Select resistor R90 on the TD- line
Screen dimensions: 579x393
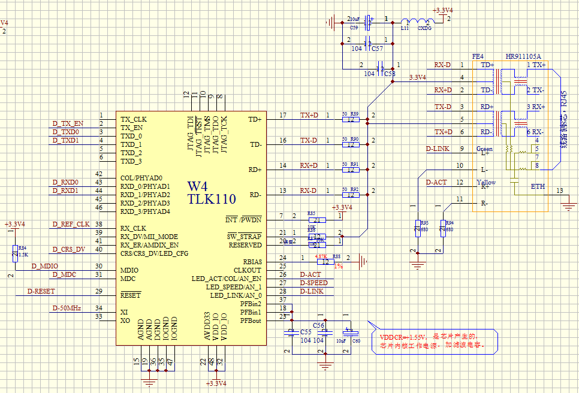pos(351,144)
